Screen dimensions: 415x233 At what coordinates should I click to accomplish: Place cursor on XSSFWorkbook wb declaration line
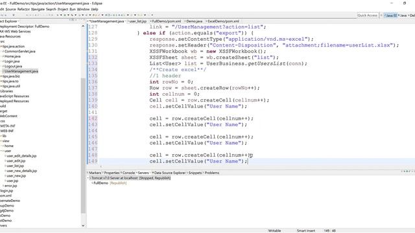pyautogui.click(x=207, y=51)
